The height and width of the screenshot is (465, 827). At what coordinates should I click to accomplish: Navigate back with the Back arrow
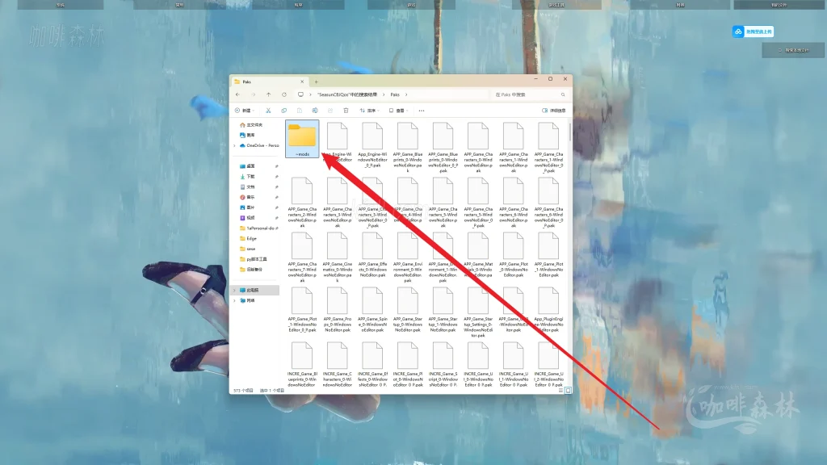[238, 94]
